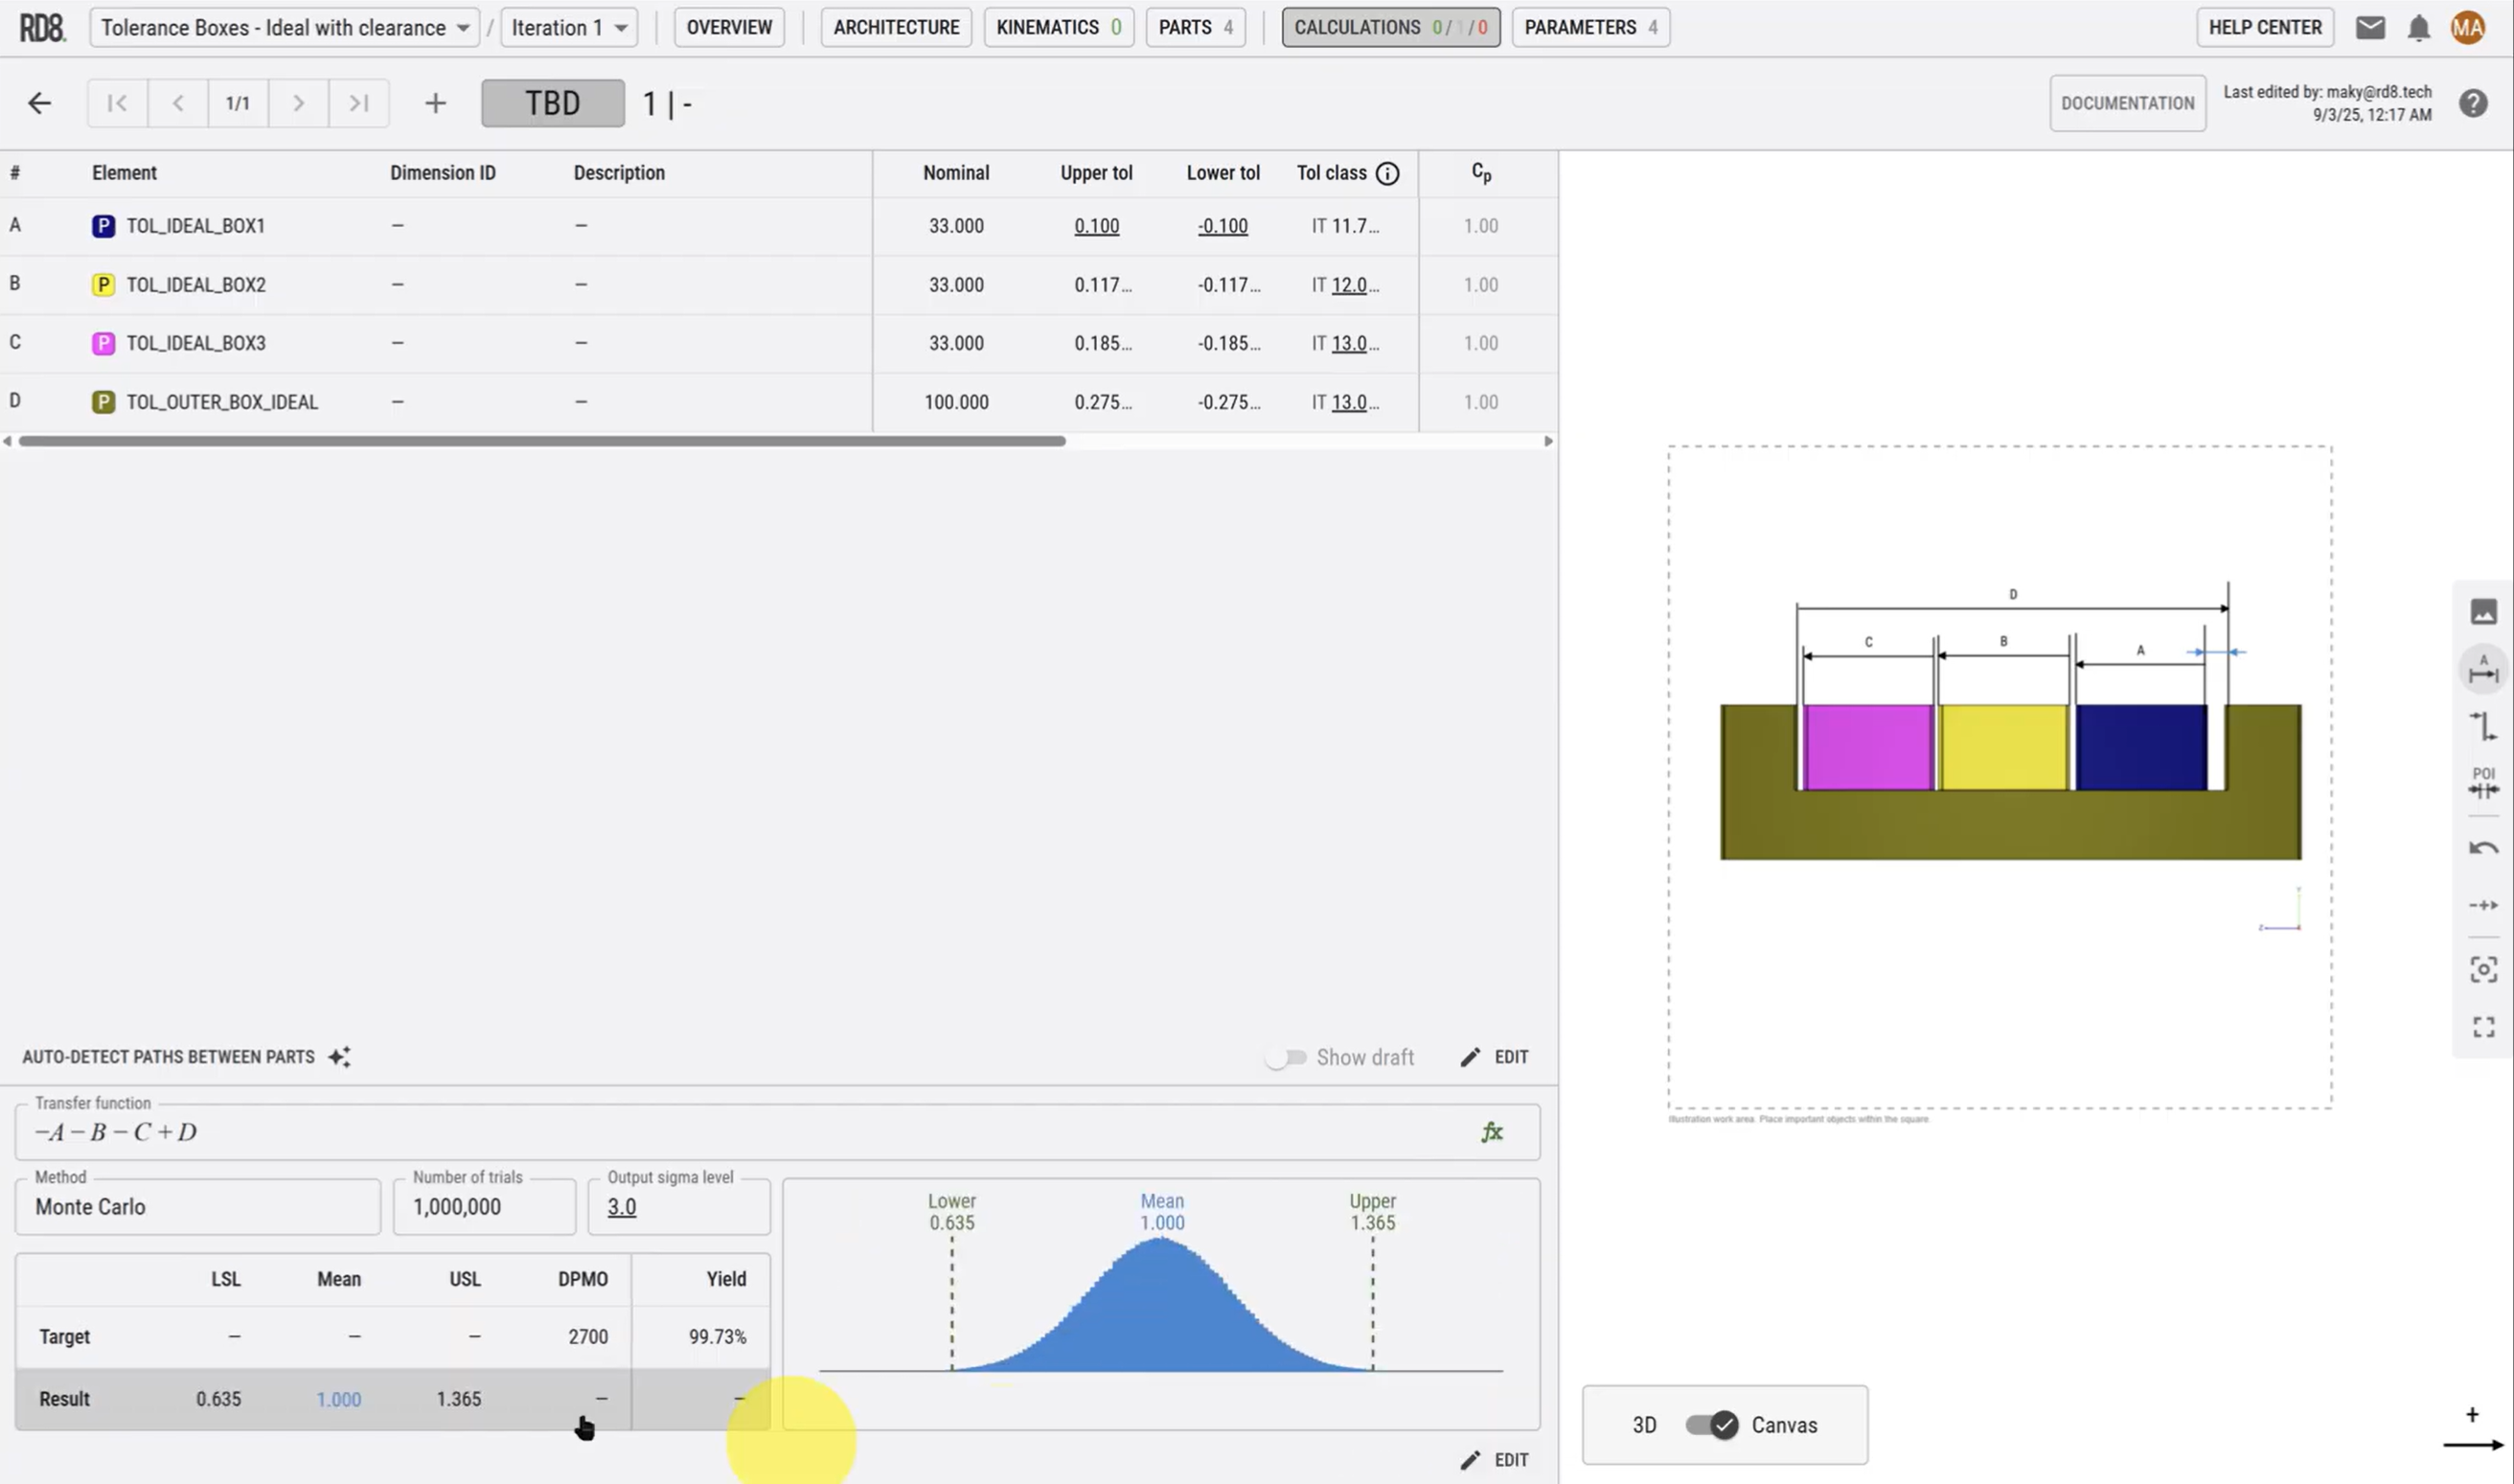Click the back arrow icon

(39, 103)
